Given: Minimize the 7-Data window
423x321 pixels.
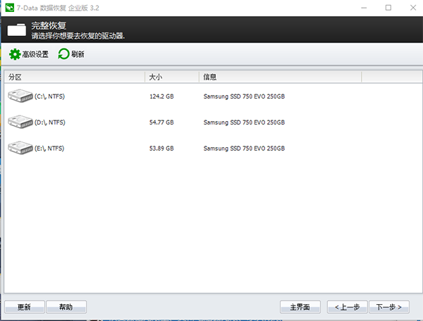Looking at the screenshot, I should (364, 8).
